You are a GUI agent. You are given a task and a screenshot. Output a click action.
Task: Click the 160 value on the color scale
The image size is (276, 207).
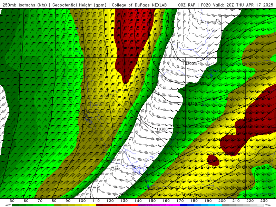coord(166,201)
